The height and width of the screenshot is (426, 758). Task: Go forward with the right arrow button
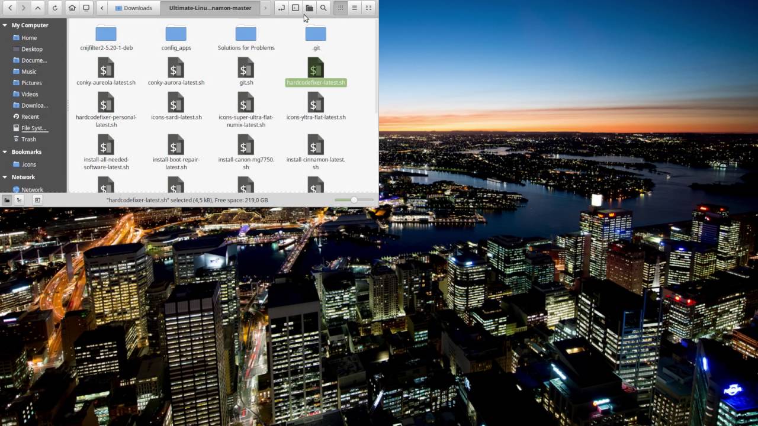click(x=24, y=8)
